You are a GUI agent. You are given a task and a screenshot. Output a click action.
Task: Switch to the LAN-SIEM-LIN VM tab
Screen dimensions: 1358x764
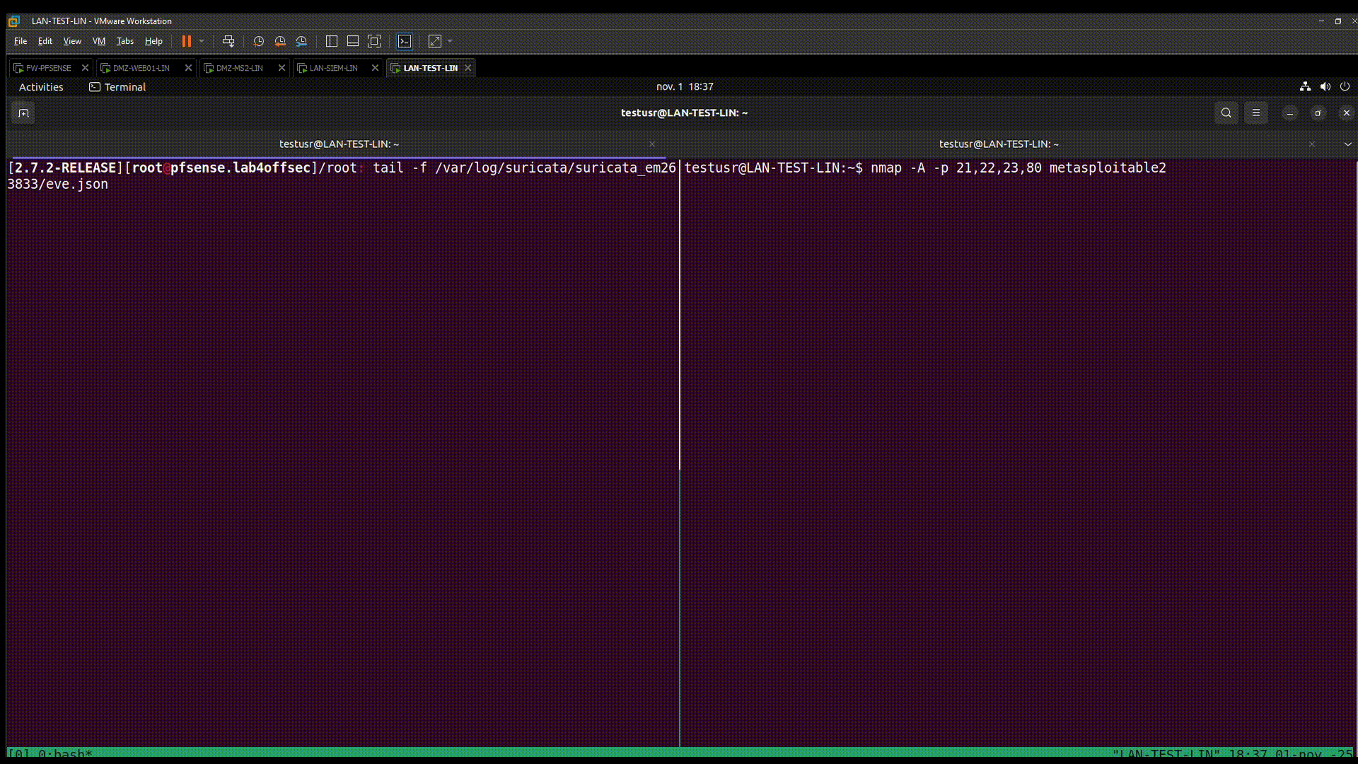(333, 68)
